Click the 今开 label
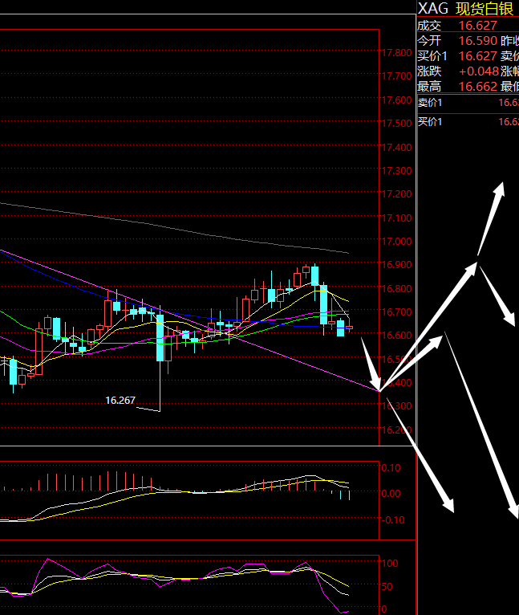Viewport: 519px width, 615px height. [429, 40]
